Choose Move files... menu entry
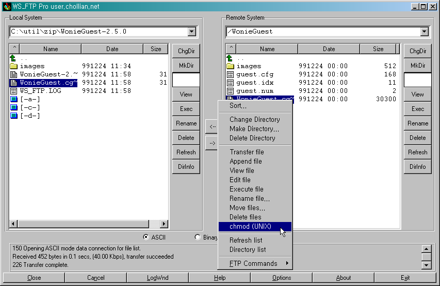The width and height of the screenshot is (440, 286). (255, 208)
